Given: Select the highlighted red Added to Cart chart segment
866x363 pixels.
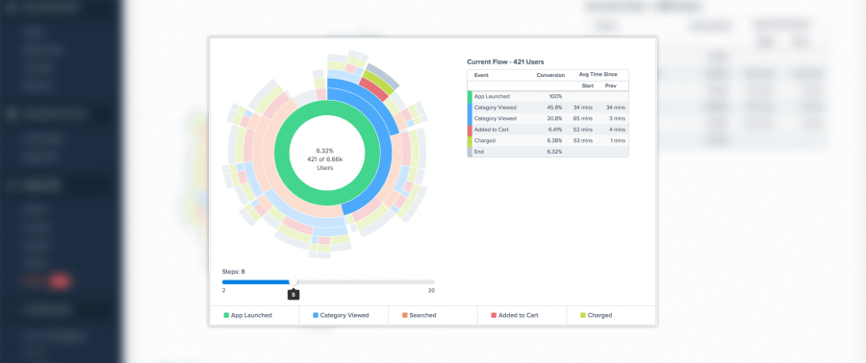Looking at the screenshot, I should tap(374, 89).
